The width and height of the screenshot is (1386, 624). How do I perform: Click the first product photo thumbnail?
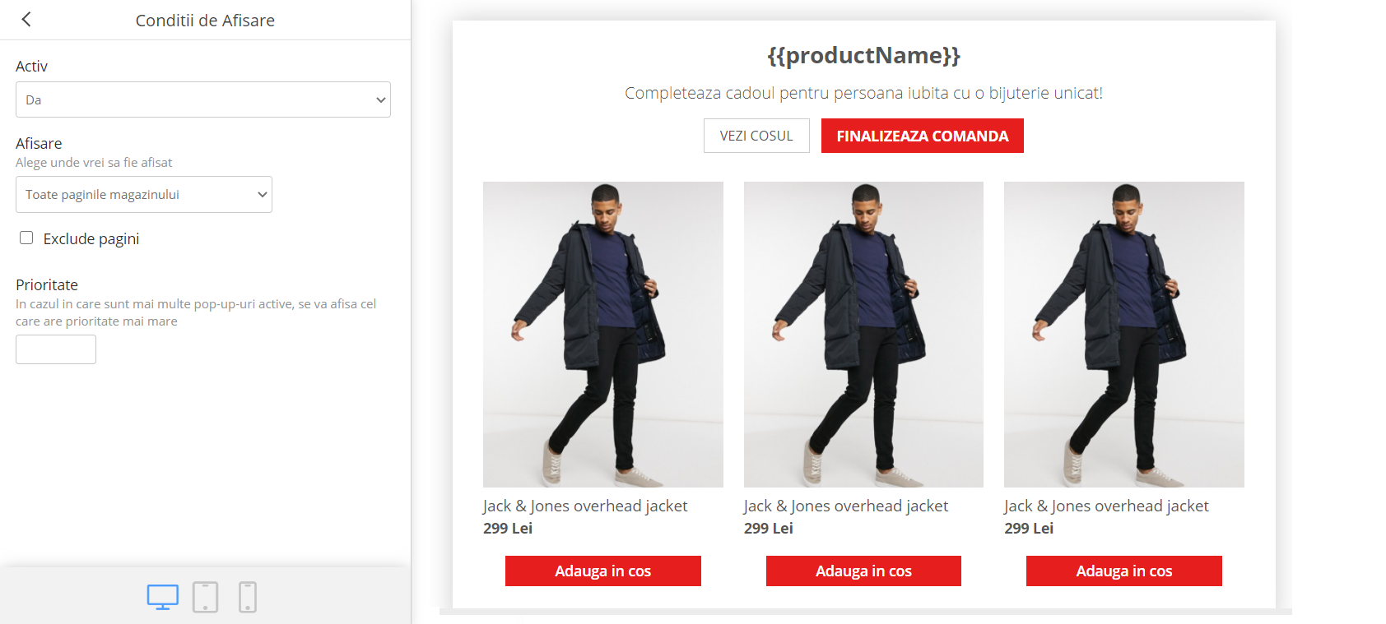(x=602, y=334)
